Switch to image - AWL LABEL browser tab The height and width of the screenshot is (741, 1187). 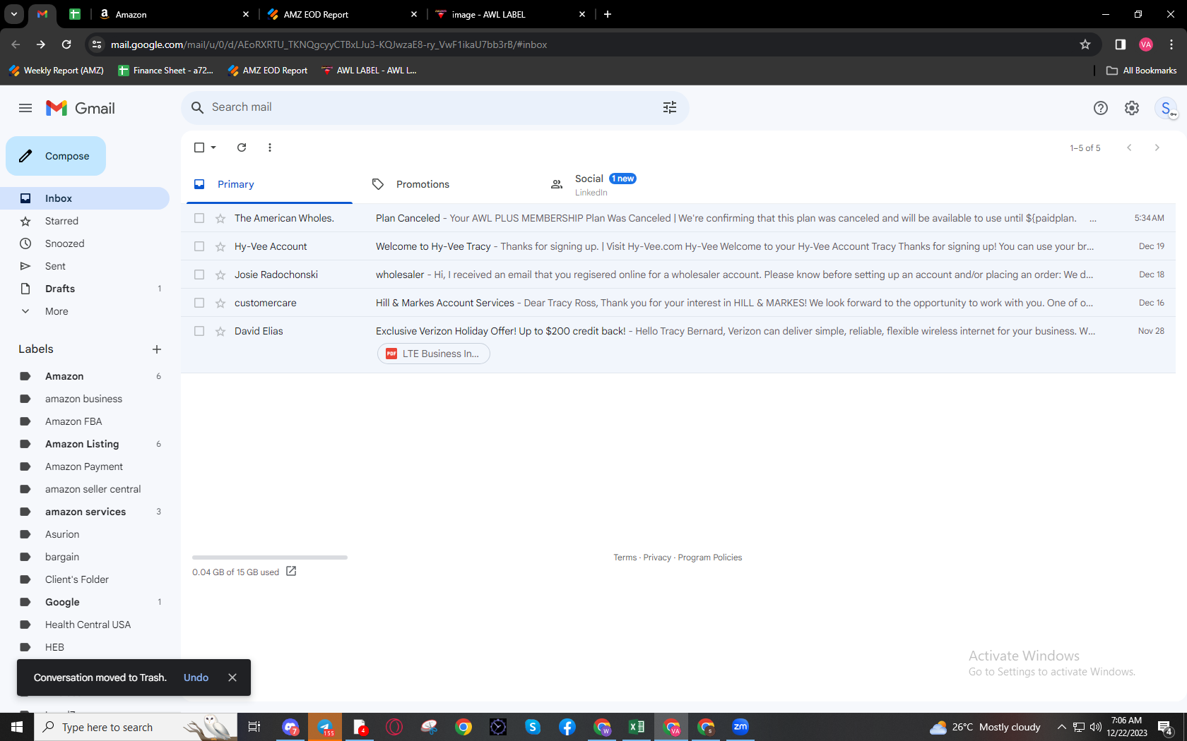pos(511,14)
